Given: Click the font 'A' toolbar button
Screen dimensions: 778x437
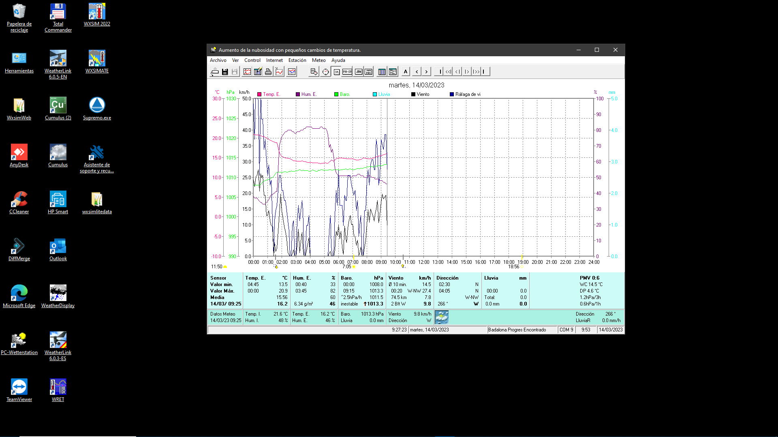Looking at the screenshot, I should (406, 72).
